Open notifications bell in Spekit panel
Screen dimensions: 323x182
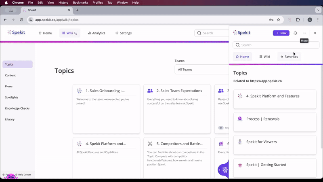pyautogui.click(x=295, y=33)
